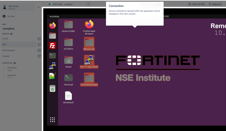Image resolution: width=226 pixels, height=131 pixels.
Task: Click the Connection tooltip title
Action: pos(116,6)
